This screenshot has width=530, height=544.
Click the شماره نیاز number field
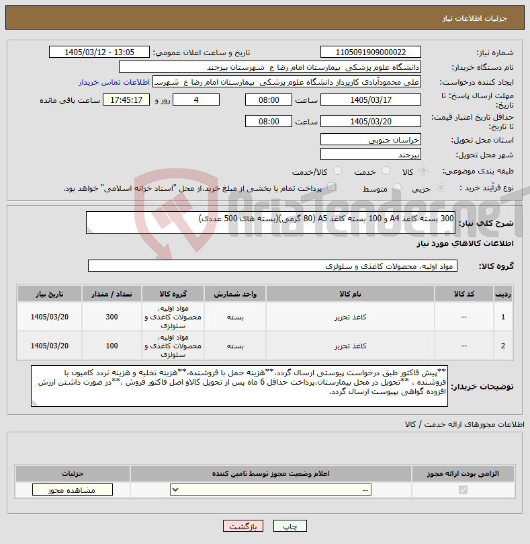pos(371,52)
